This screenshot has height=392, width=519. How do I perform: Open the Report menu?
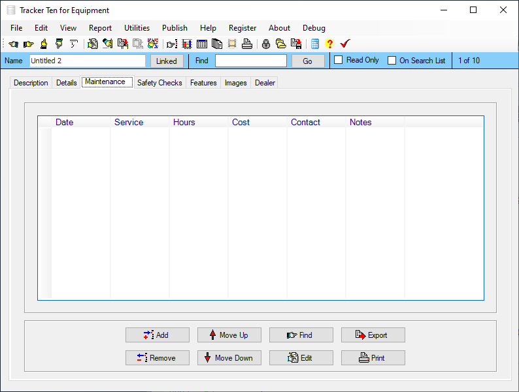(x=100, y=28)
